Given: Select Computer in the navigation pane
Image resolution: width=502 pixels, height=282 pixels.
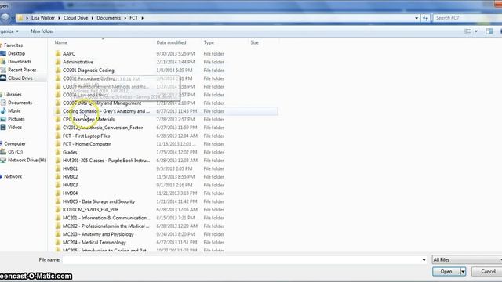Looking at the screenshot, I should click(14, 144).
